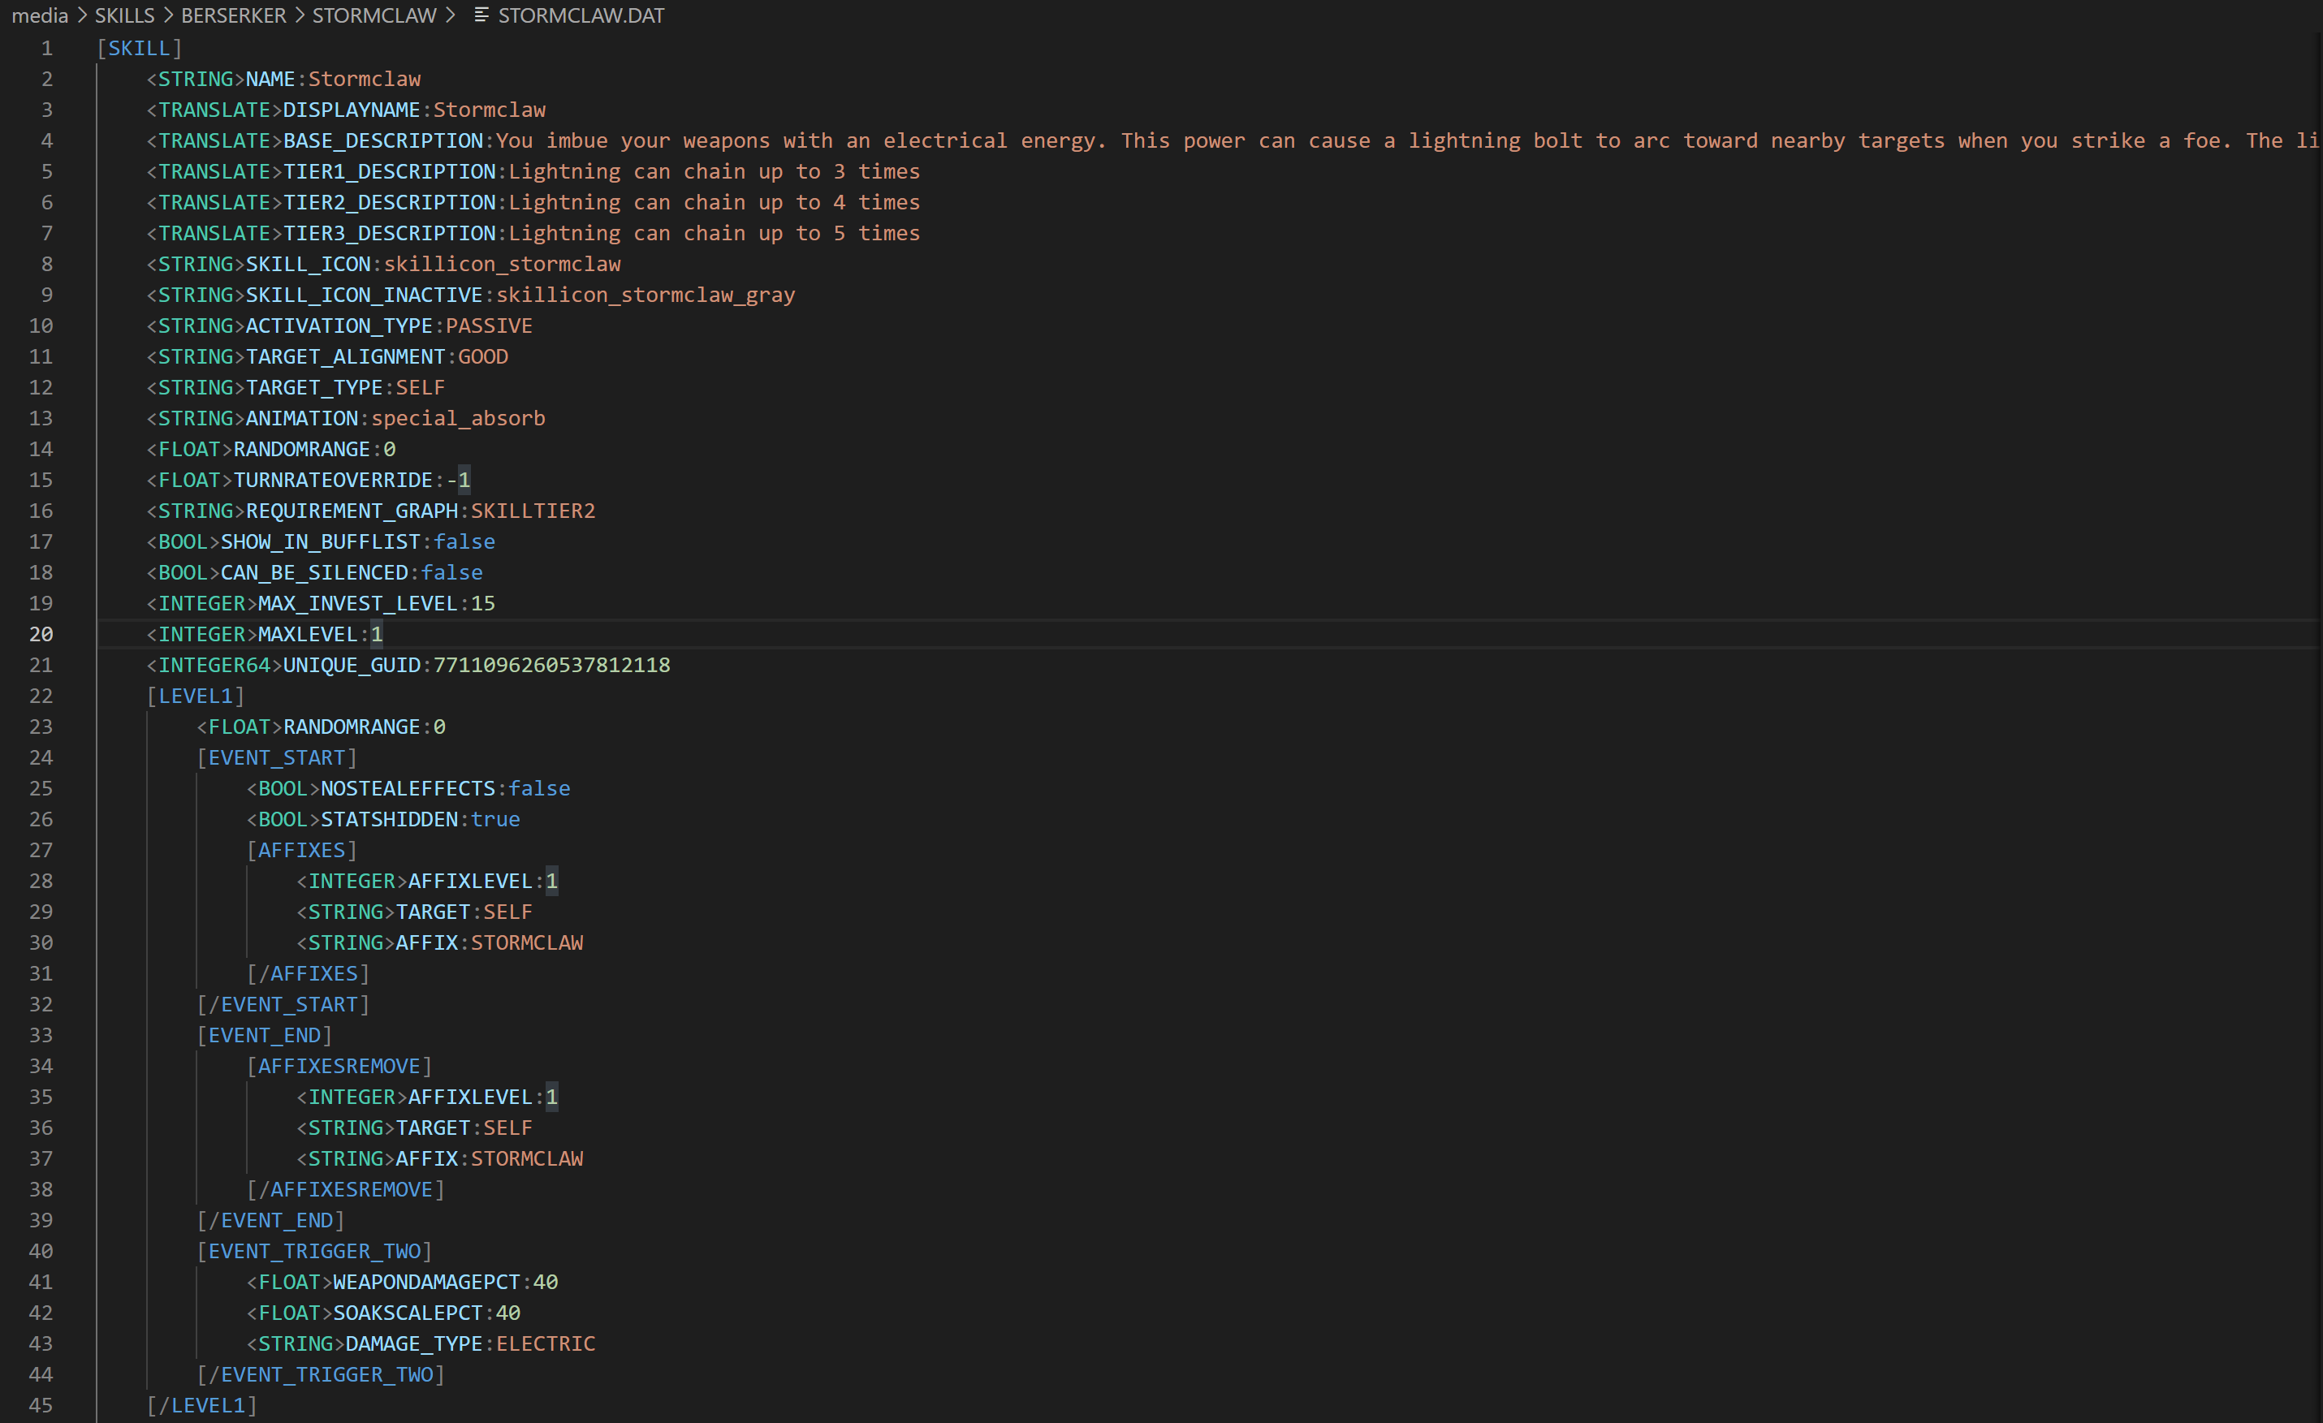
Task: Place cursor on the [EVENT_START] tag
Action: tap(276, 757)
